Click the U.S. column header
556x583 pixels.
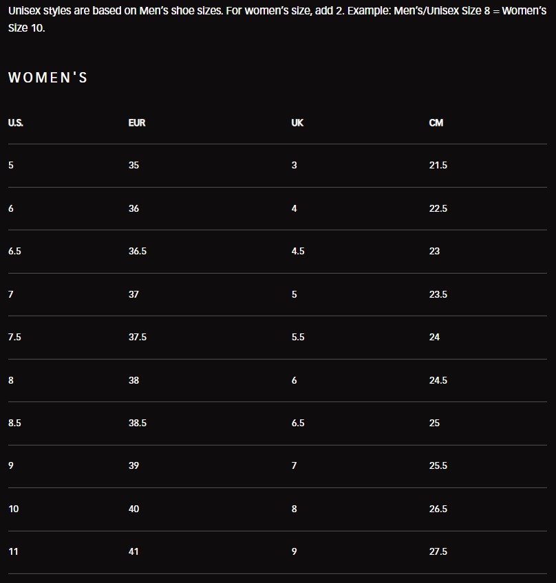click(x=16, y=123)
